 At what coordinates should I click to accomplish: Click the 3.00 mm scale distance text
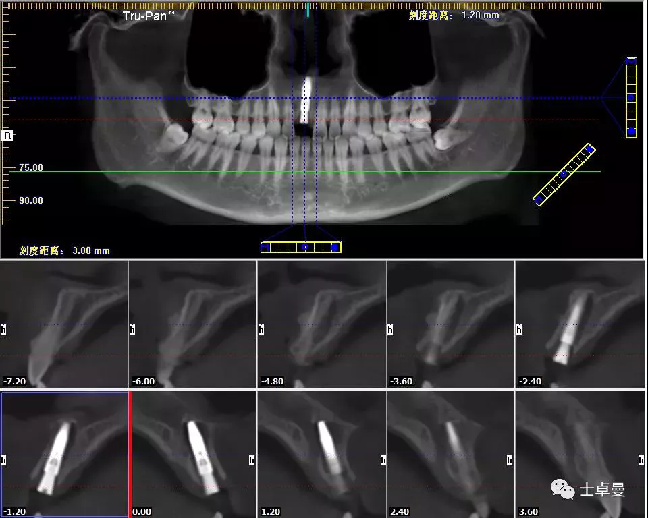(x=64, y=250)
